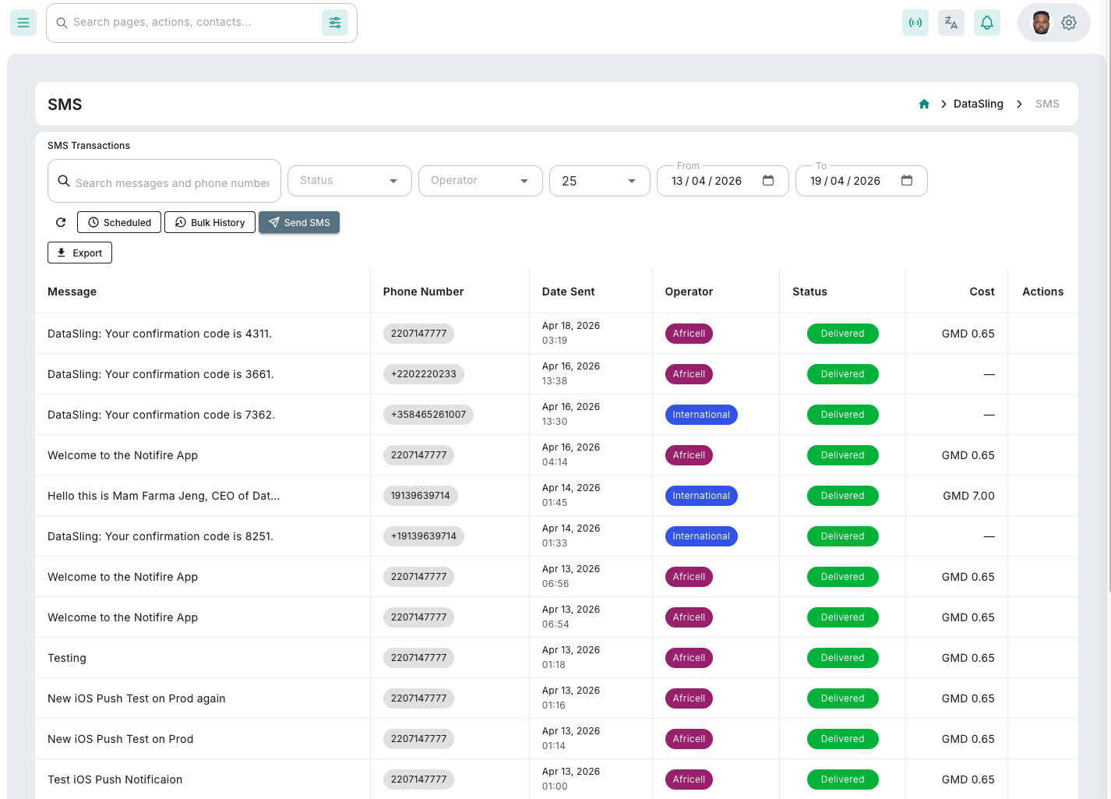The height and width of the screenshot is (799, 1111).
Task: Click Delivered badge on Testing row
Action: pos(842,658)
